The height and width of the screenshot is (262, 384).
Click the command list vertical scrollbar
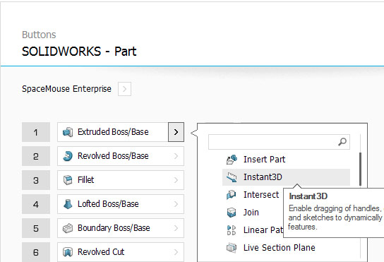[360, 169]
